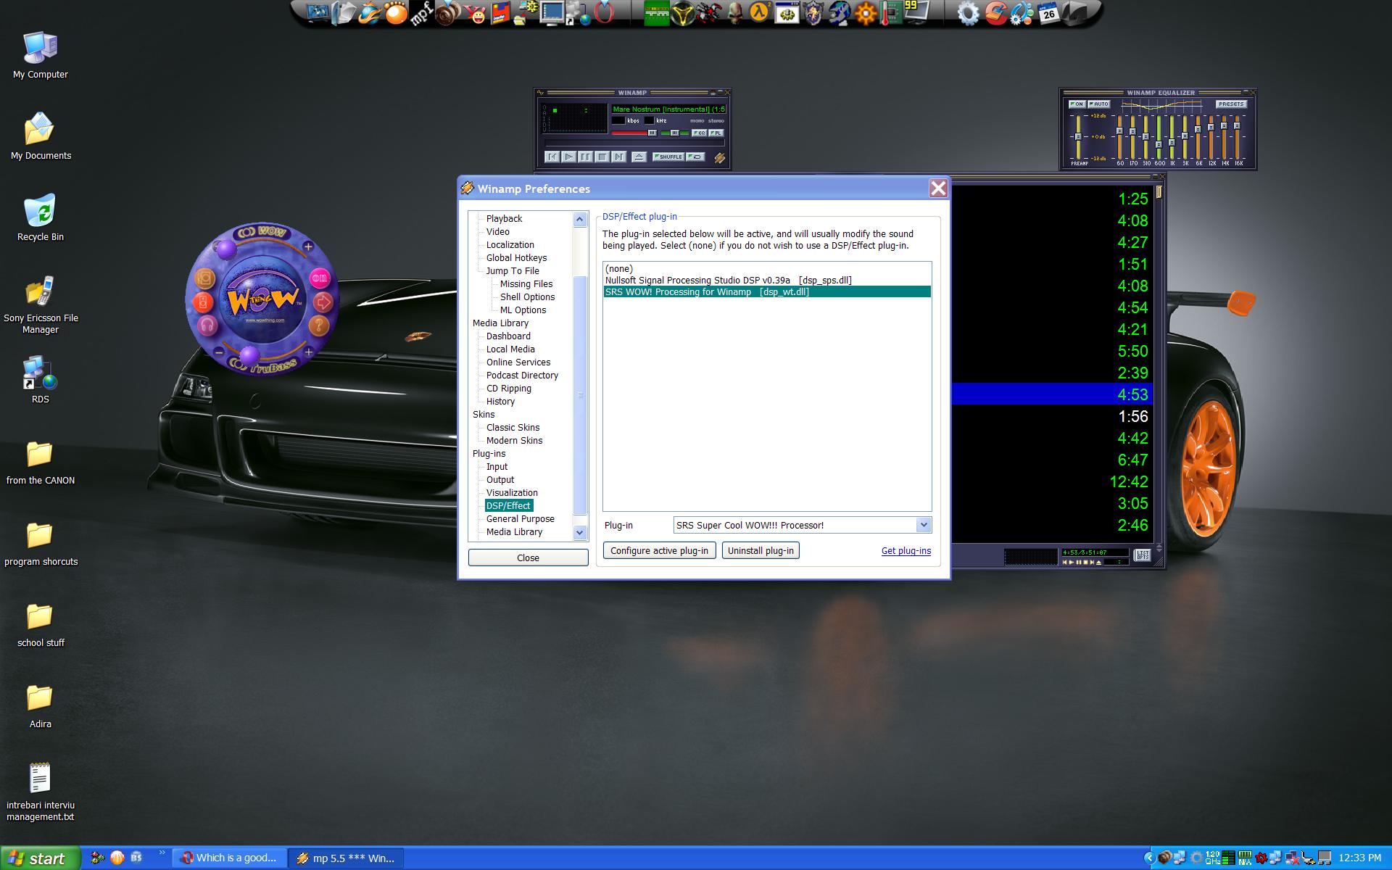Open the RDS shortcut on desktop

pyautogui.click(x=41, y=380)
